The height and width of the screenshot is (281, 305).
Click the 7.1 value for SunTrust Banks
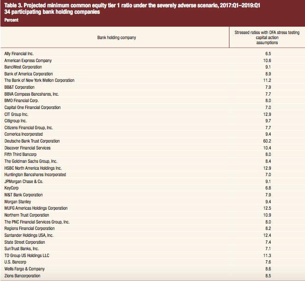coord(268,248)
